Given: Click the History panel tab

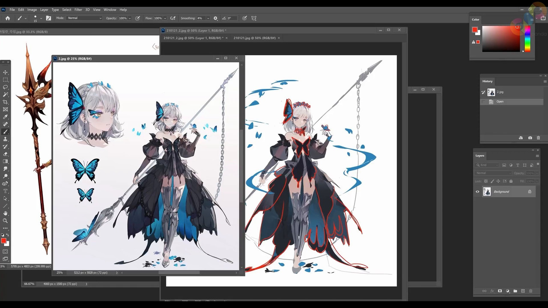Looking at the screenshot, I should 487,81.
